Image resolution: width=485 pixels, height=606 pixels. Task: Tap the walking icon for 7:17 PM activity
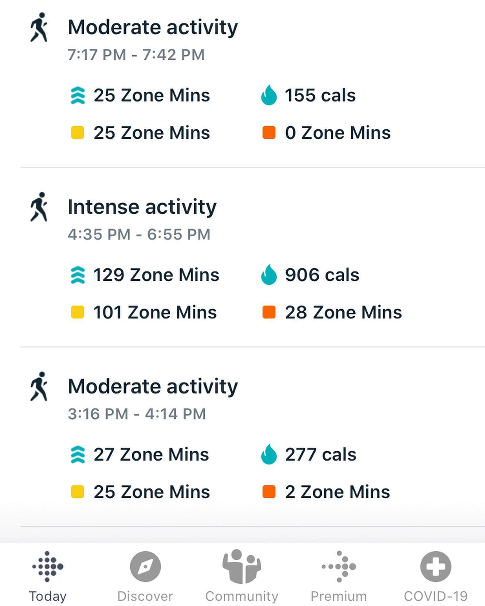pos(39,27)
